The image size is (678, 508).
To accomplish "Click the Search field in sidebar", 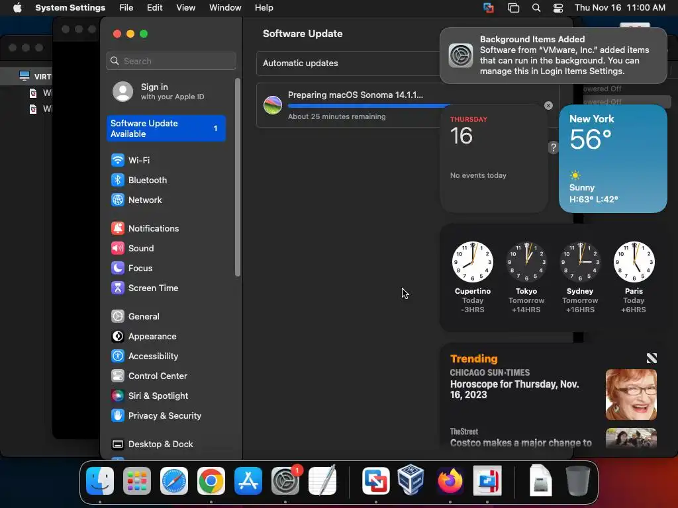I will [171, 61].
